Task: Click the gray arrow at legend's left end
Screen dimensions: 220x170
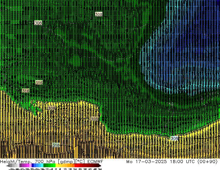Action: 9,165
